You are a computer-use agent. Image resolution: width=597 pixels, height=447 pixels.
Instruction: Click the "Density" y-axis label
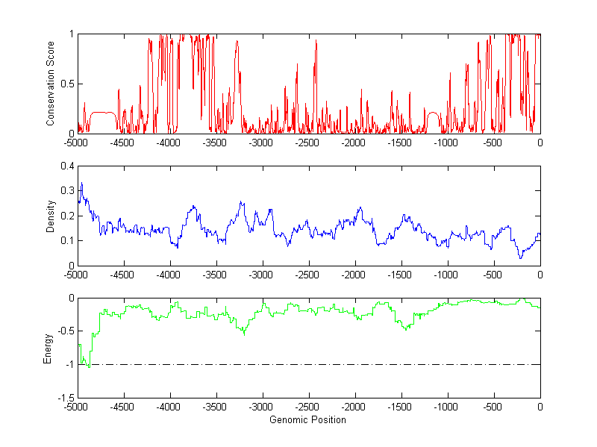(x=50, y=216)
